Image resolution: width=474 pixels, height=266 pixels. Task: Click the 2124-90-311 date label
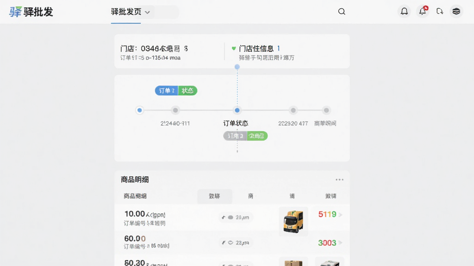click(175, 123)
